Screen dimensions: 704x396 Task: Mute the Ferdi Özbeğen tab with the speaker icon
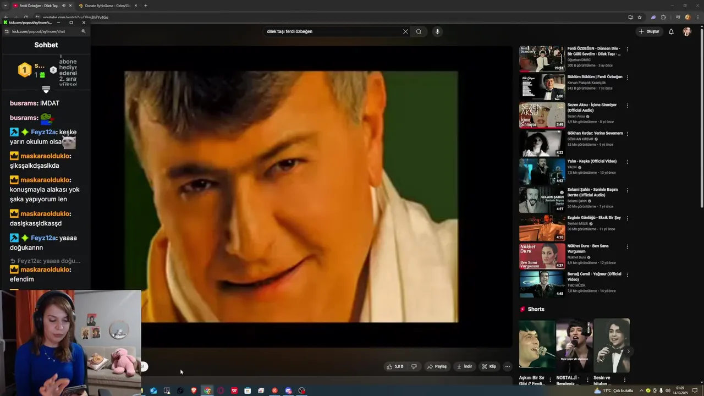(63, 5)
